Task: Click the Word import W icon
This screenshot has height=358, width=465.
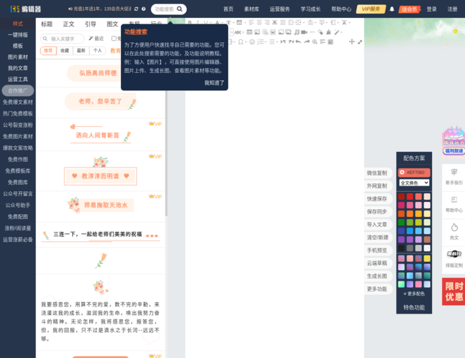Action: tap(273, 32)
